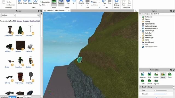The width and height of the screenshot is (175, 98).
Task: Activate the Rotate tool
Action: [35, 2]
